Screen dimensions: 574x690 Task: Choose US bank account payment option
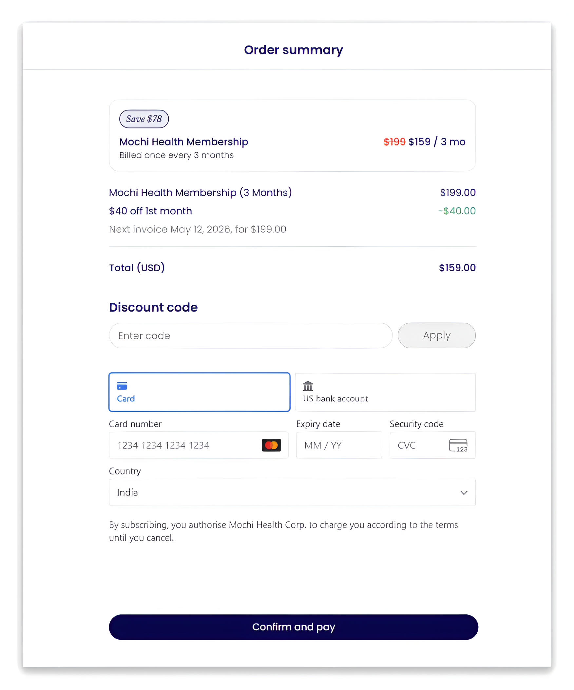[385, 392]
